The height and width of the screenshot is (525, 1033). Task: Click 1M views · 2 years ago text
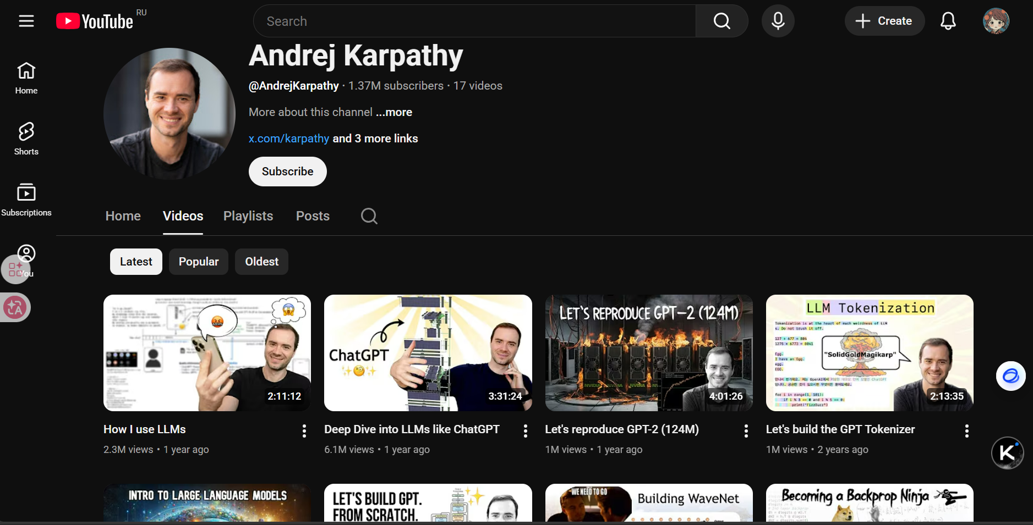coord(817,450)
